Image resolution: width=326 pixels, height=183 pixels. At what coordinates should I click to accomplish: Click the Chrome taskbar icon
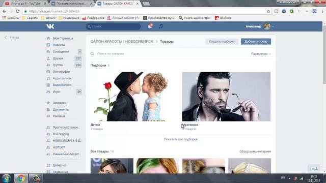(x=21, y=178)
